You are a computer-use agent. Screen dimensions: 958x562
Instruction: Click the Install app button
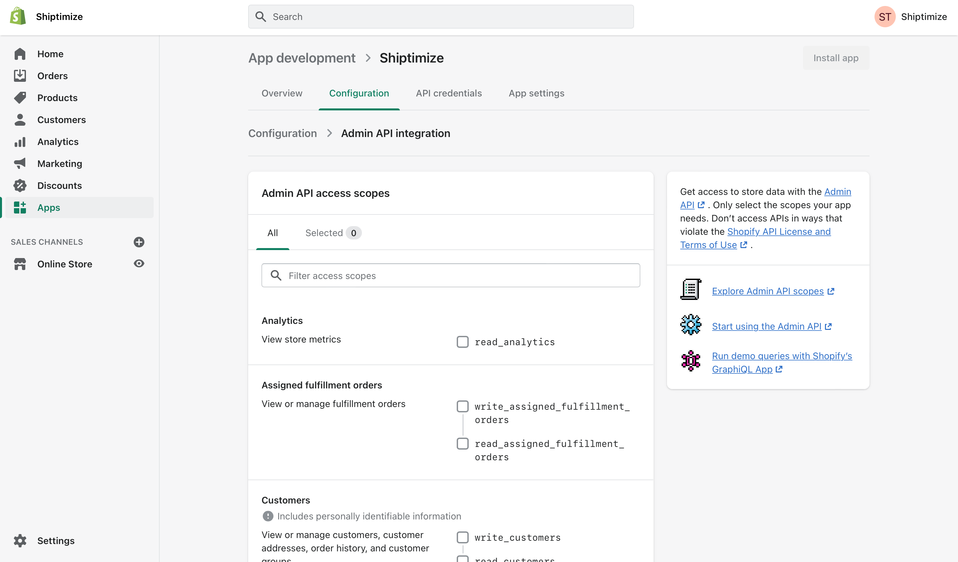pyautogui.click(x=836, y=58)
